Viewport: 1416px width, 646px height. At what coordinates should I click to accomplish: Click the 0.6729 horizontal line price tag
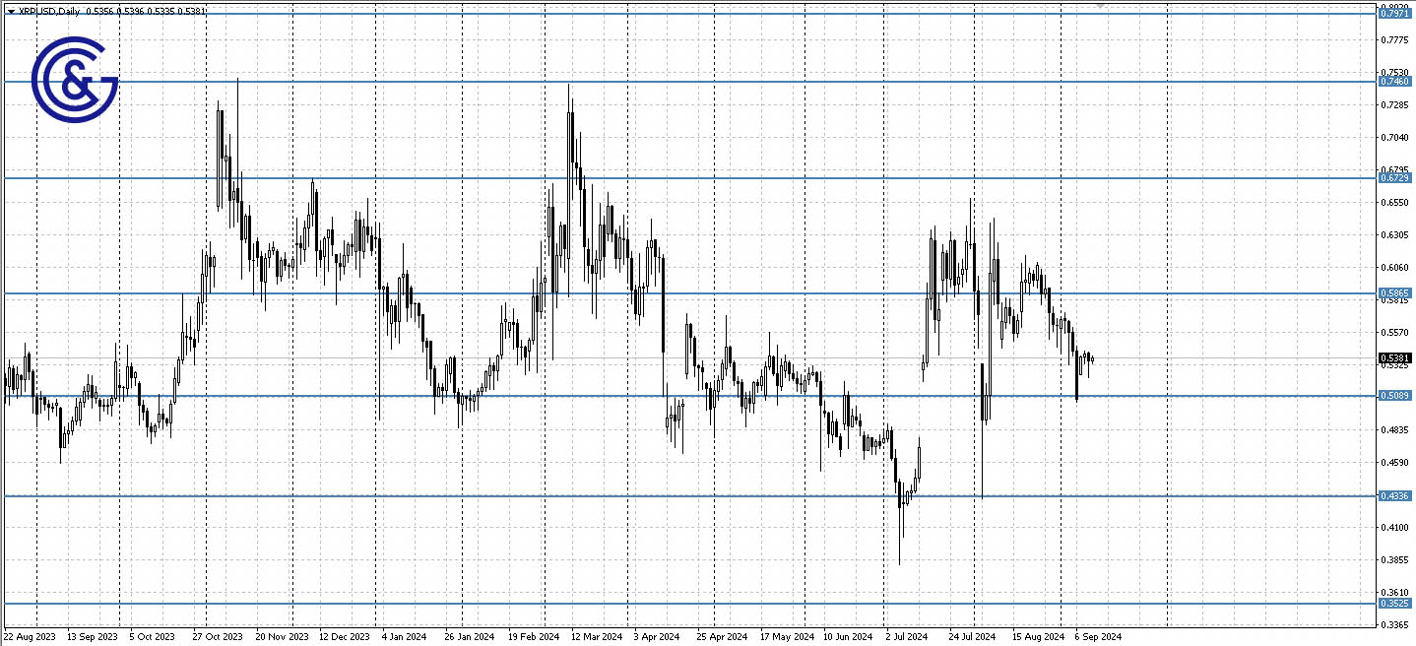coord(1394,178)
